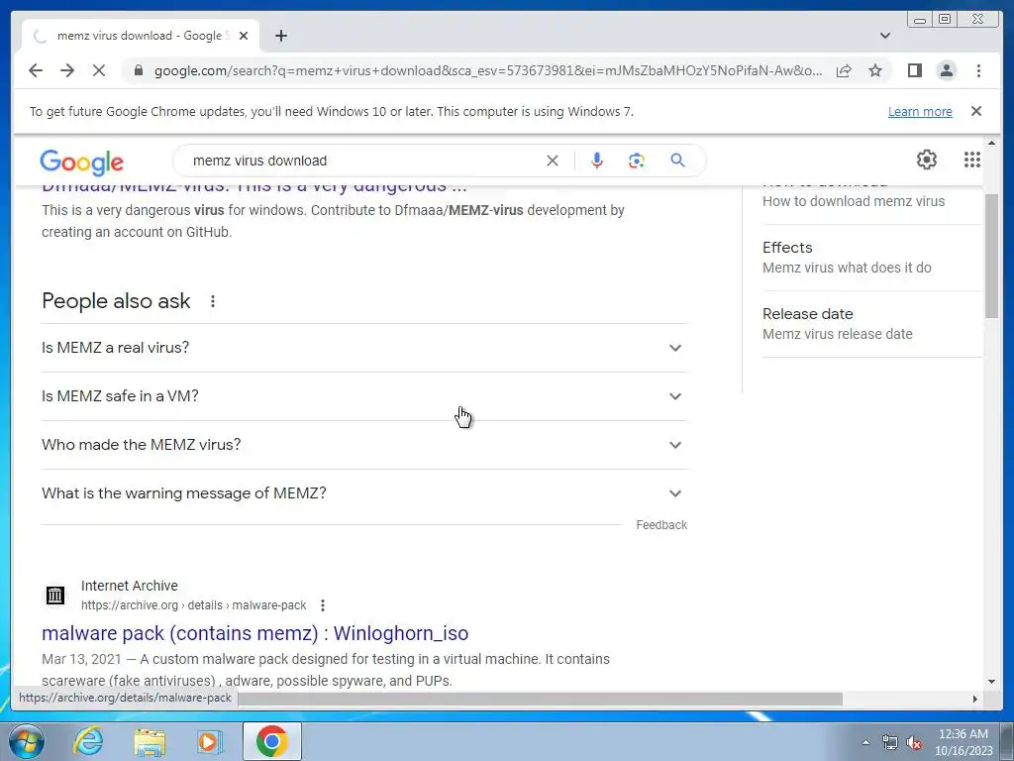Screen dimensions: 1014x761
Task: Click the padlock site info icon
Action: 138,70
